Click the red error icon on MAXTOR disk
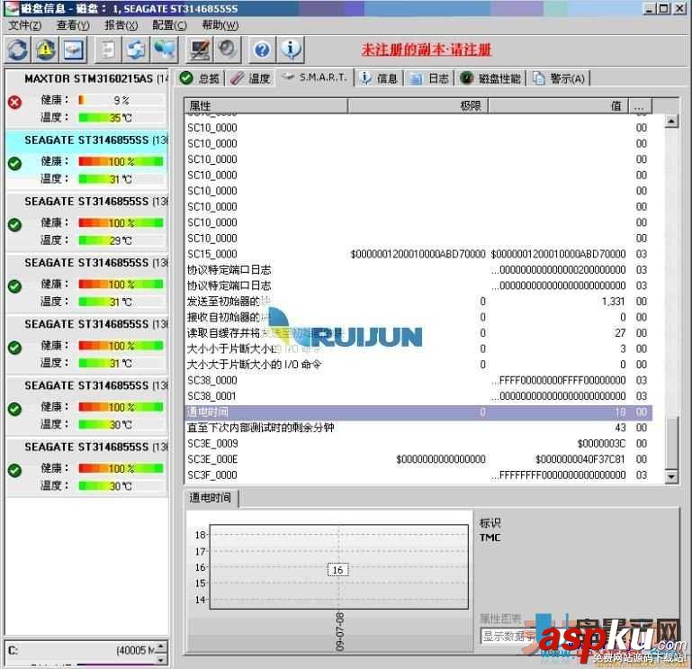692x669 pixels. point(14,103)
